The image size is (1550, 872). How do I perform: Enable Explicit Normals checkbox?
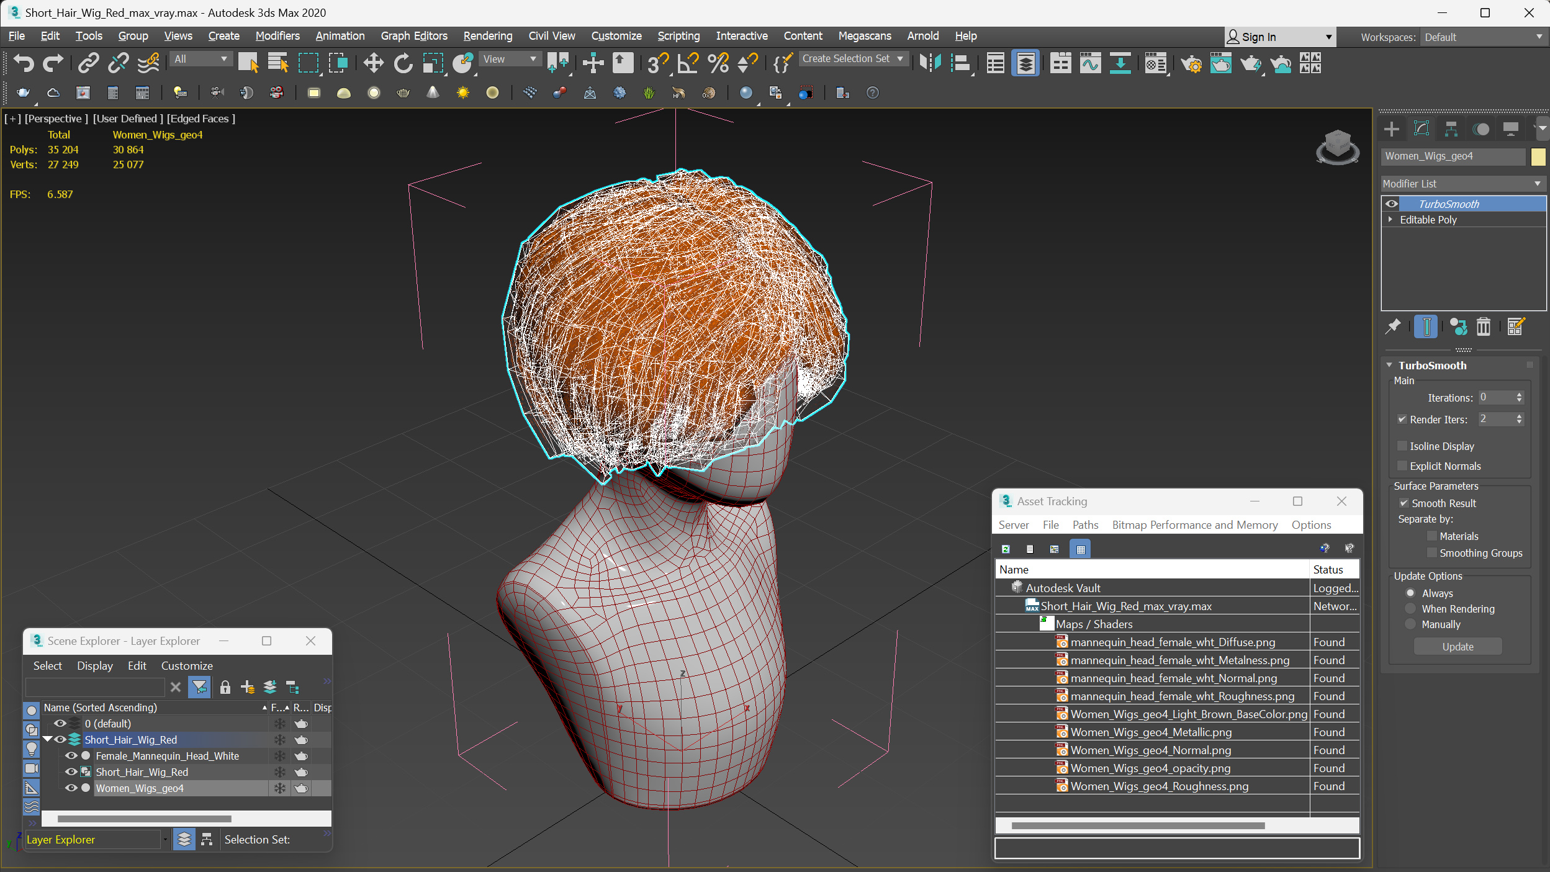coord(1402,465)
